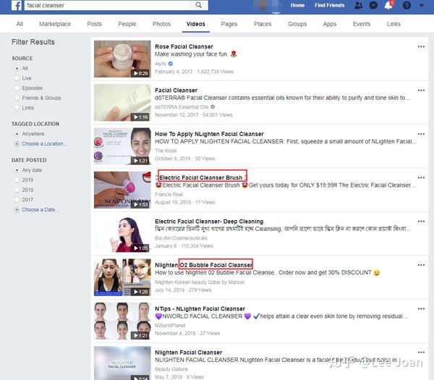This screenshot has width=434, height=380.
Task: Switch to the Pages tab
Action: 229,24
